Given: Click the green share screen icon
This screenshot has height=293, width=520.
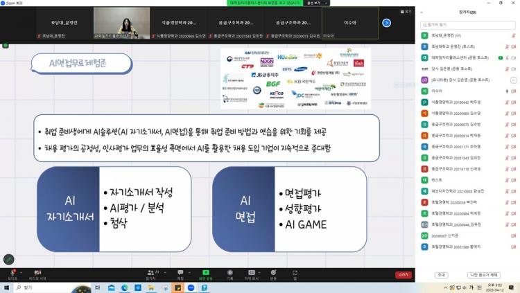Looking at the screenshot, I should [206, 272].
